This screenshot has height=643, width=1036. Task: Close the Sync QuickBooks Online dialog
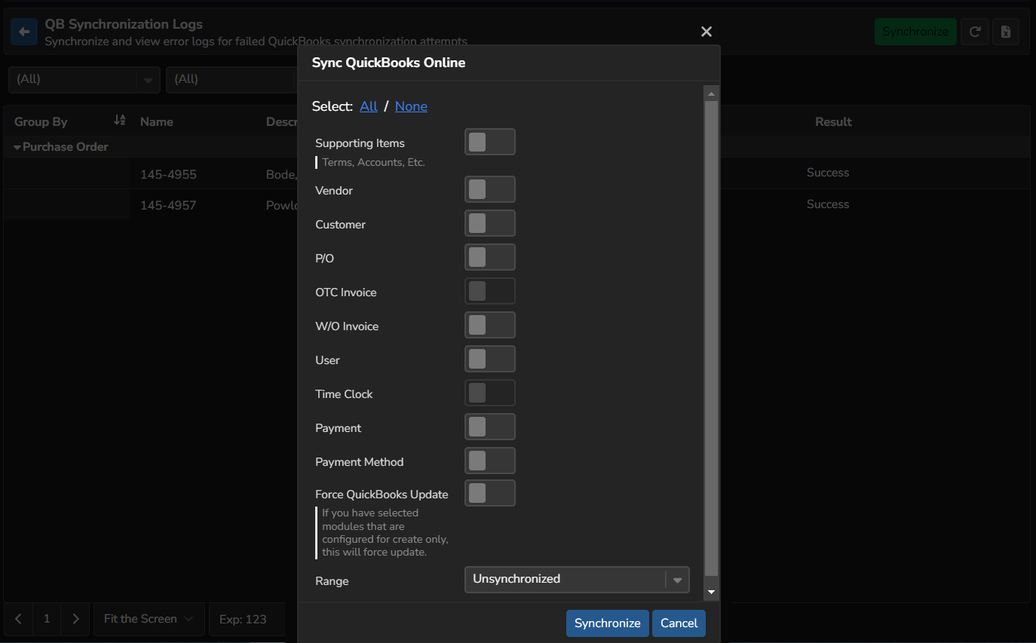[x=706, y=32]
